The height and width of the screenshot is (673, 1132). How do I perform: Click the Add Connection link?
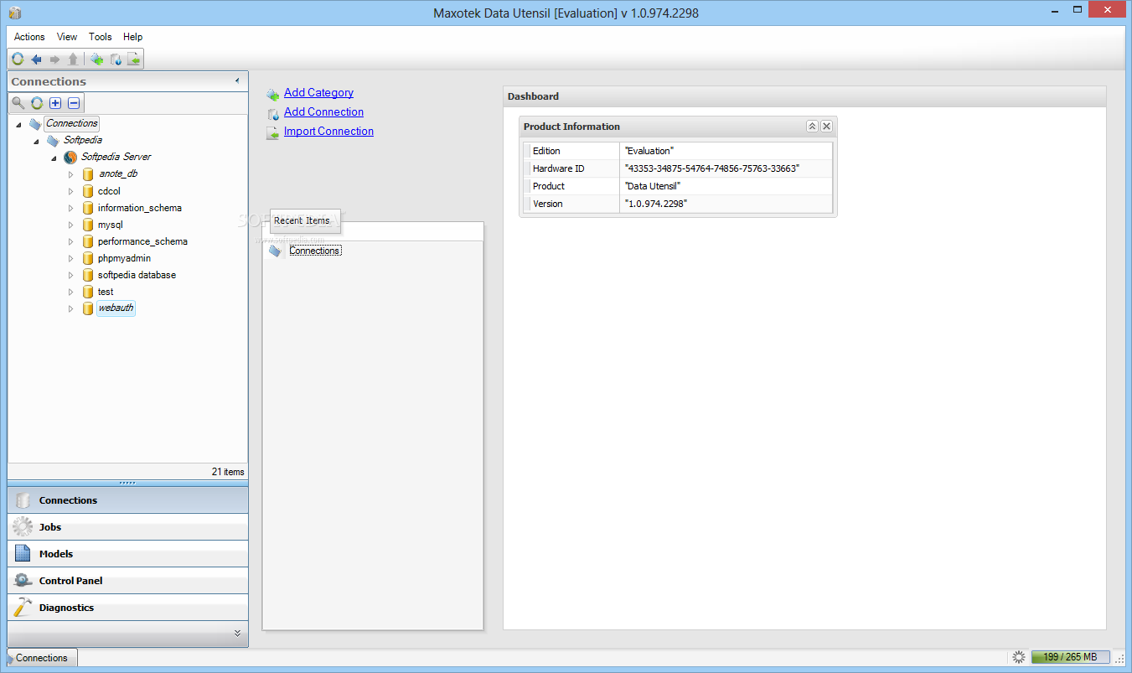pos(323,112)
